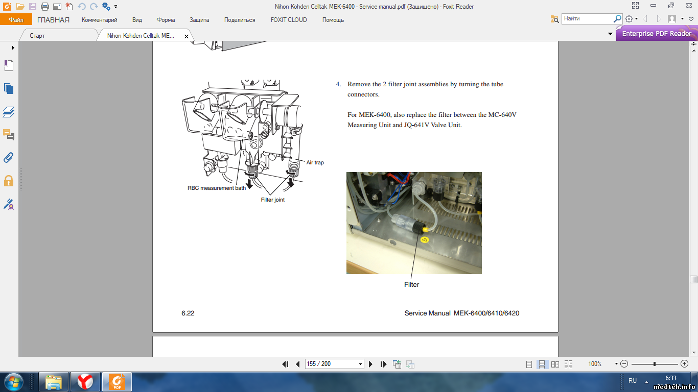Open the Комментарий ribbon tab
The height and width of the screenshot is (392, 698).
[x=100, y=20]
